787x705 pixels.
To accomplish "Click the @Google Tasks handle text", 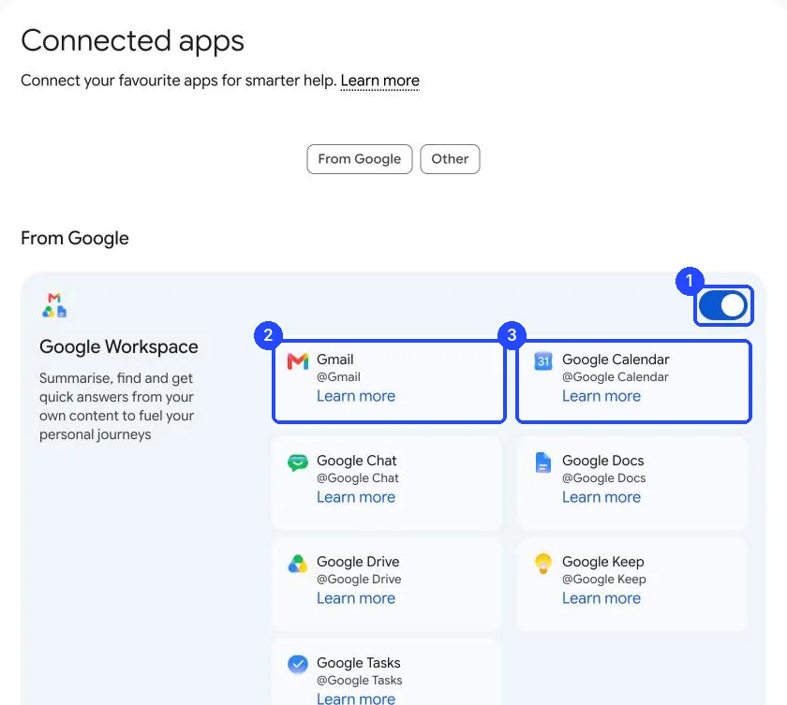I will (x=360, y=681).
